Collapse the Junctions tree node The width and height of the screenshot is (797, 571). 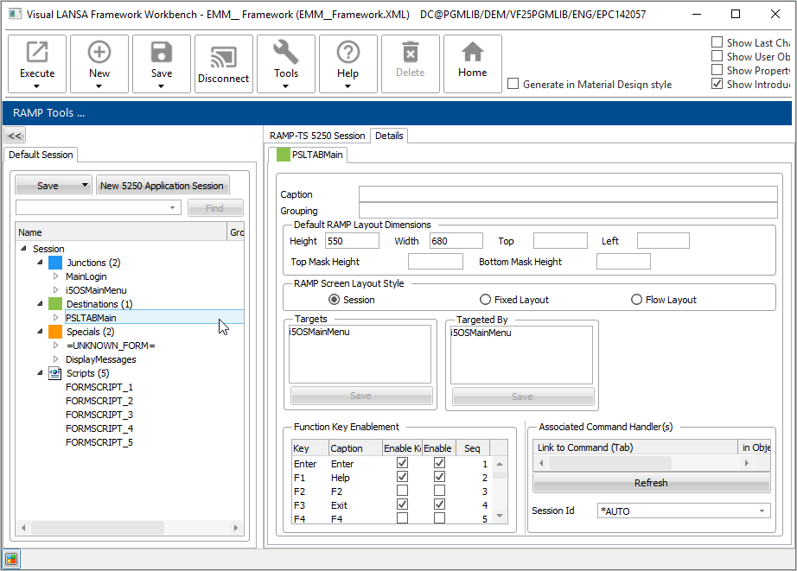(x=41, y=263)
